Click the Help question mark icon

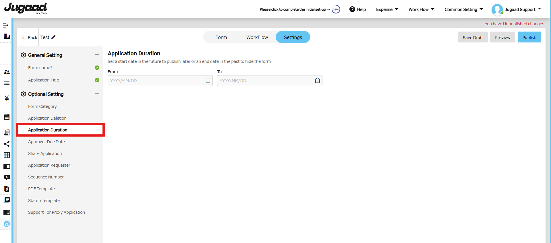352,9
